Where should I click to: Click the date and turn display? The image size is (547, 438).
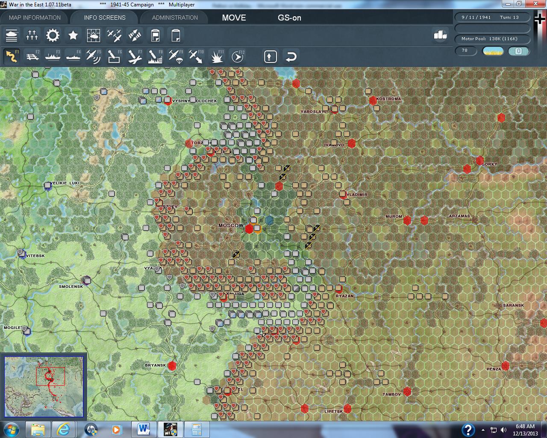(493, 17)
